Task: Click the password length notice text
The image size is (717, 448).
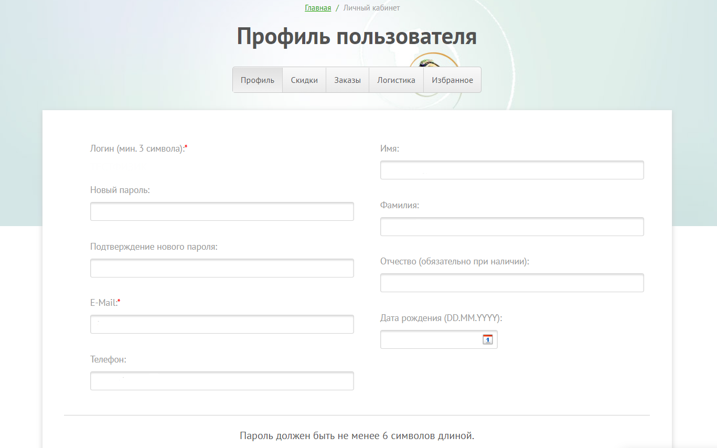Action: (x=357, y=435)
